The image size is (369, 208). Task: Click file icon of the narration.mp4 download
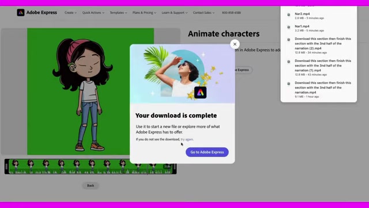[288, 84]
